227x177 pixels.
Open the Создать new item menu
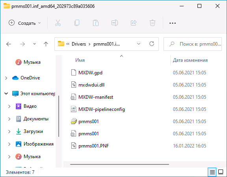[x=24, y=23]
